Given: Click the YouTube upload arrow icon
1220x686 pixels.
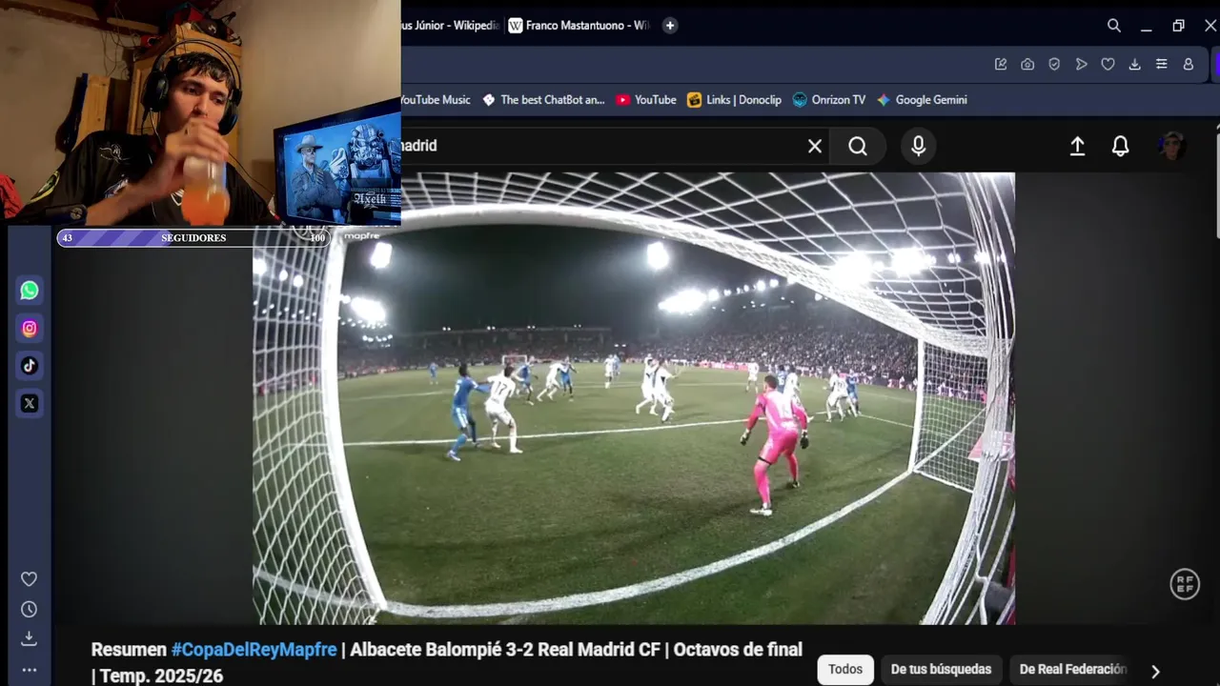Looking at the screenshot, I should click(x=1077, y=146).
